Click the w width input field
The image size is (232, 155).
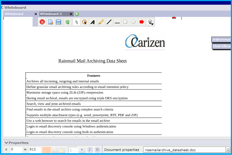coord(35,149)
